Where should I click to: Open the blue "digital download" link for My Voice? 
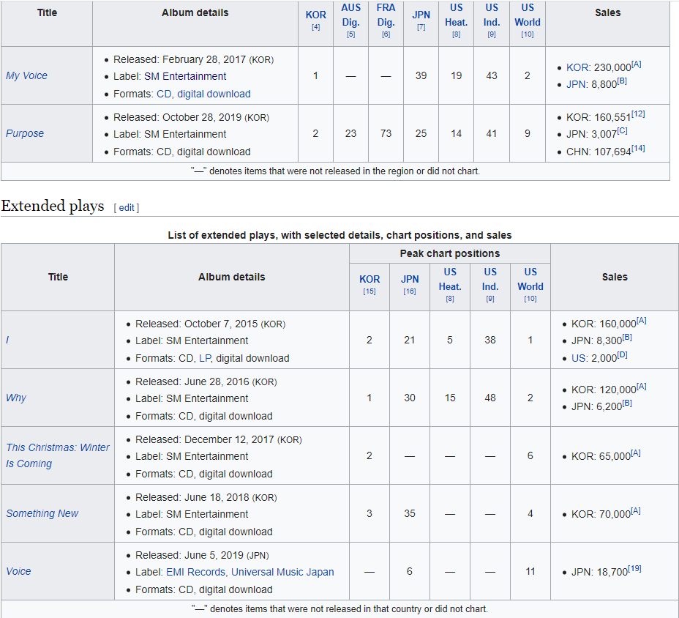click(x=214, y=94)
